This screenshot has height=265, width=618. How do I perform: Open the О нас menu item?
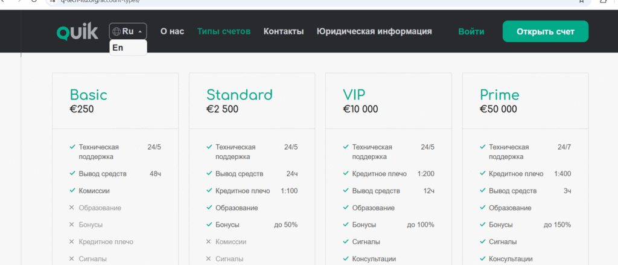click(172, 31)
